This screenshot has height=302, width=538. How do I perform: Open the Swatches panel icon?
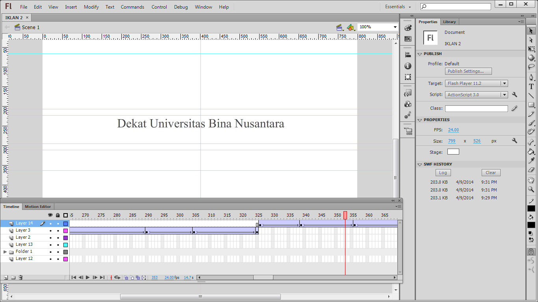(x=408, y=39)
